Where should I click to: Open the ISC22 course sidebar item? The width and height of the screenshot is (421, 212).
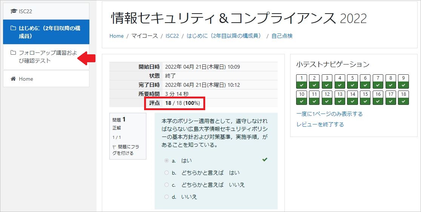[46, 11]
